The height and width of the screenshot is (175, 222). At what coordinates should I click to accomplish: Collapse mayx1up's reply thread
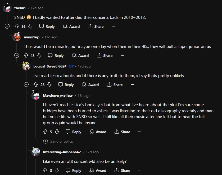[17, 56]
